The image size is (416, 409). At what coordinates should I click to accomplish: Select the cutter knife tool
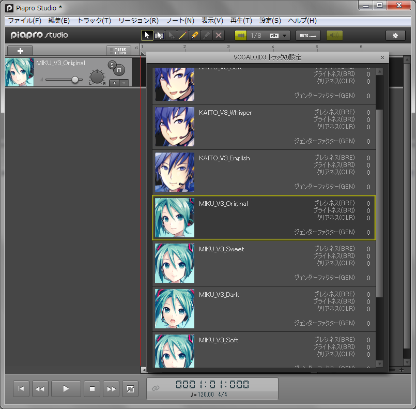[195, 35]
